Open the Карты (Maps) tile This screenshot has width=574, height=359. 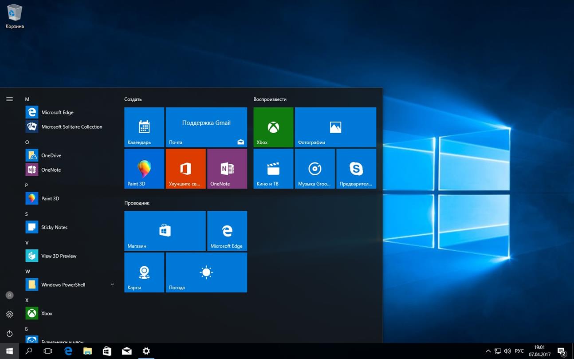click(x=144, y=272)
